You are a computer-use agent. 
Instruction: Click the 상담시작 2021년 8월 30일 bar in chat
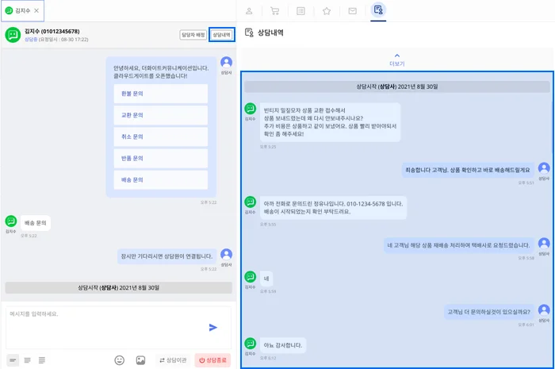click(x=119, y=287)
